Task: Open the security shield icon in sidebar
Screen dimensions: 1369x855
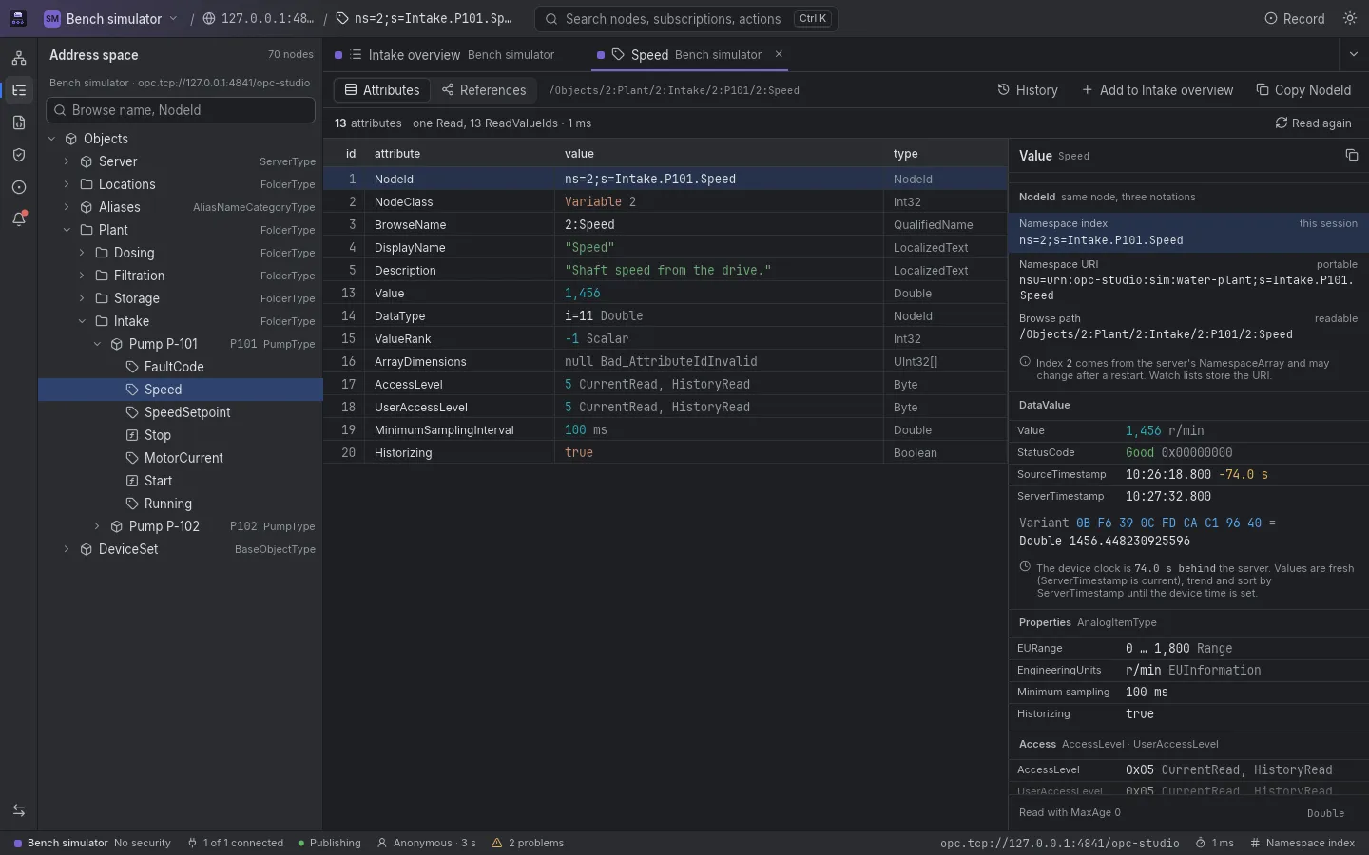Action: (x=19, y=155)
